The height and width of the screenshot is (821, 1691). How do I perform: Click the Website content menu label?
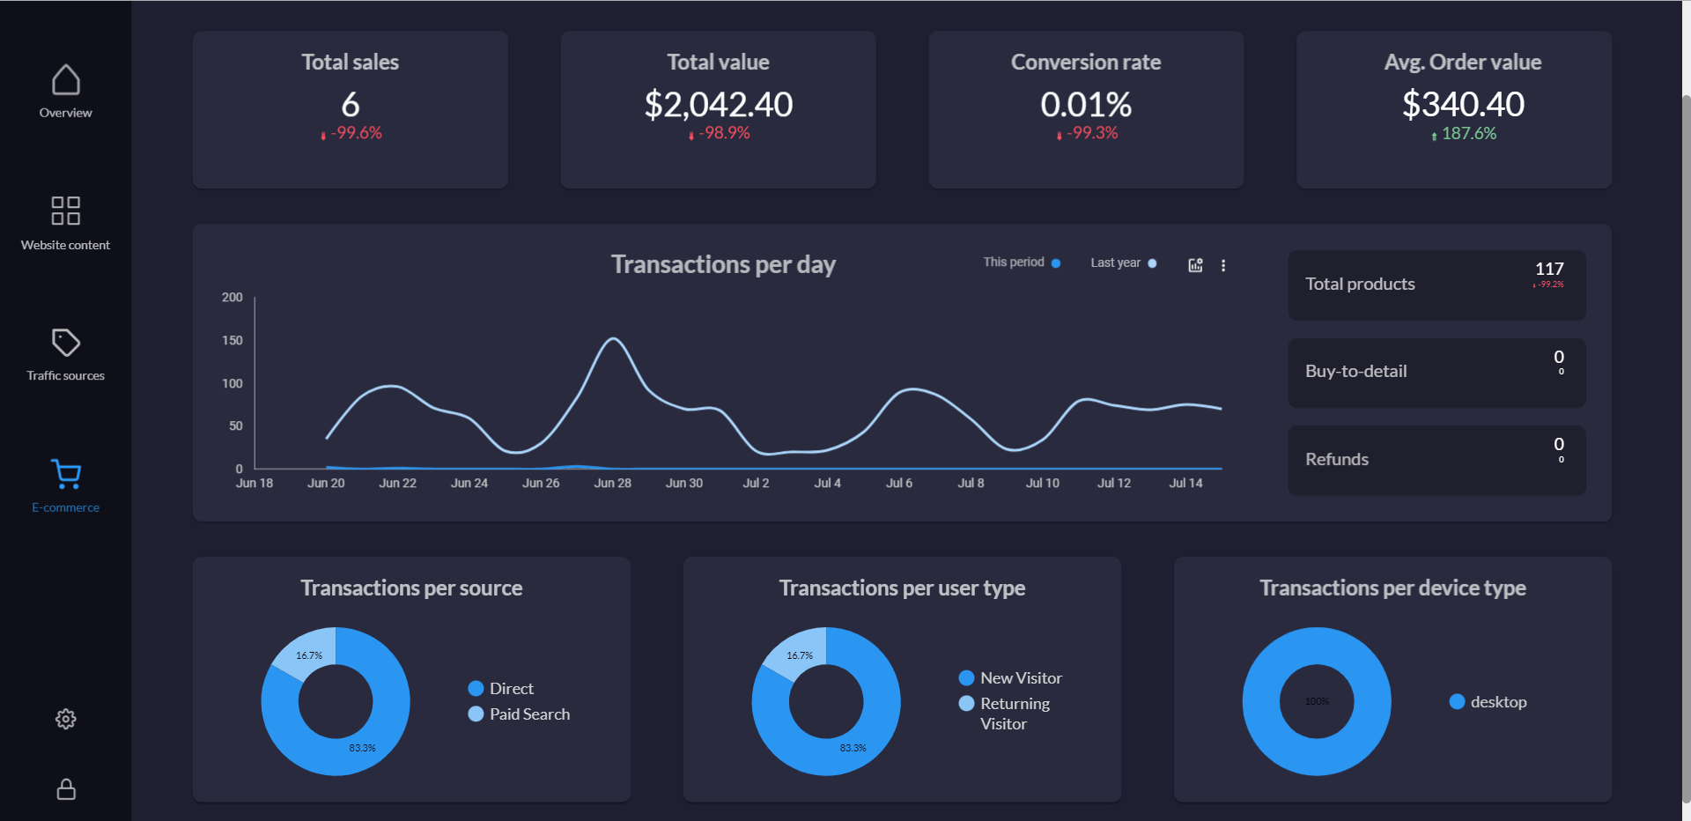coord(66,245)
